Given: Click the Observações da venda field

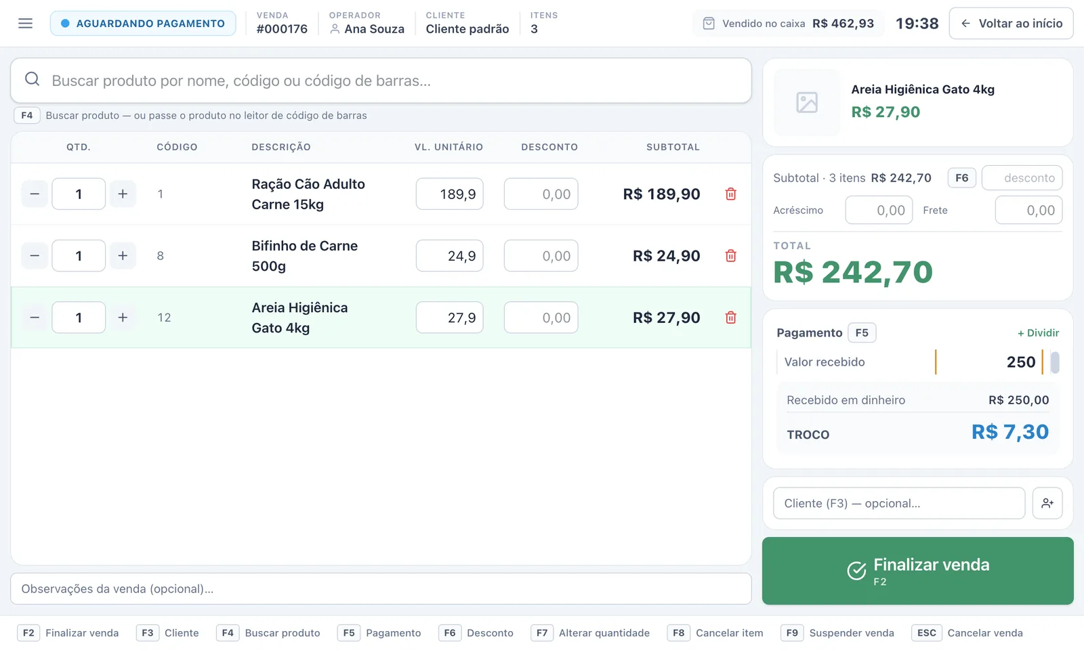Looking at the screenshot, I should [381, 589].
